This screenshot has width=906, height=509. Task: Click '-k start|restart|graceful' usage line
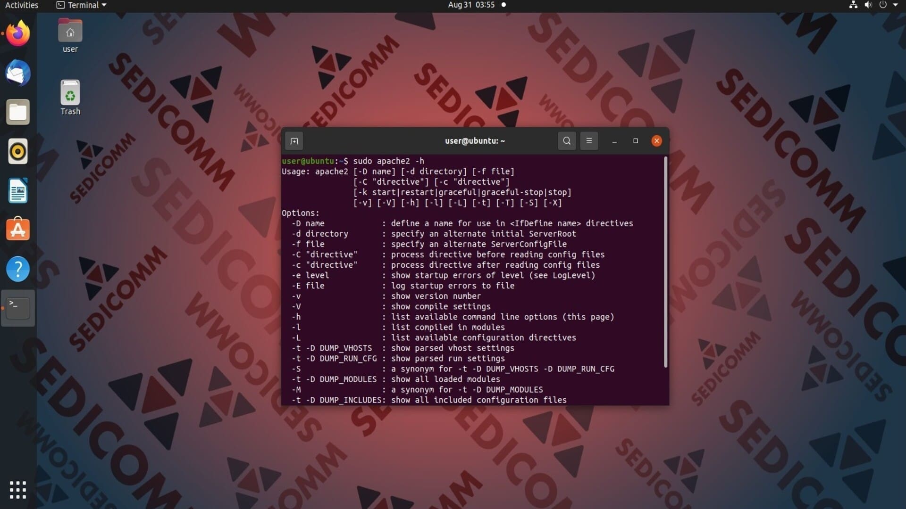tap(462, 192)
